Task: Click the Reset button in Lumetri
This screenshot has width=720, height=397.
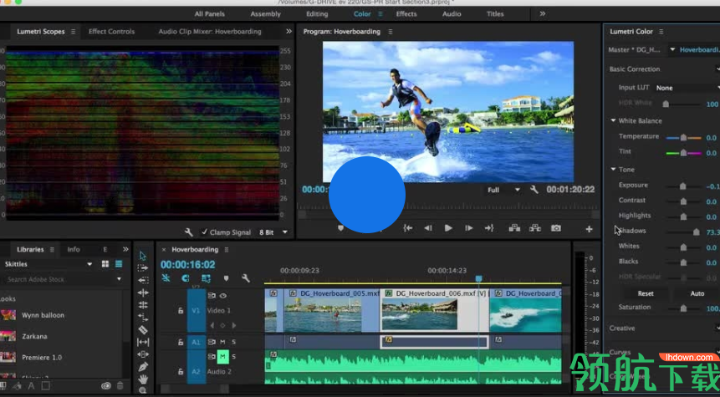Action: (646, 293)
